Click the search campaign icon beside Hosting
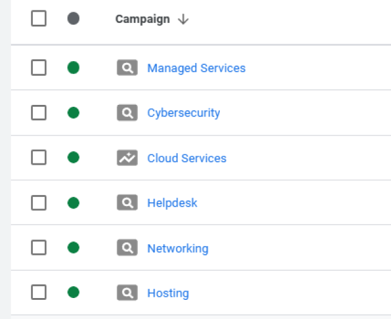Screen dimensions: 391x319 (x=127, y=293)
